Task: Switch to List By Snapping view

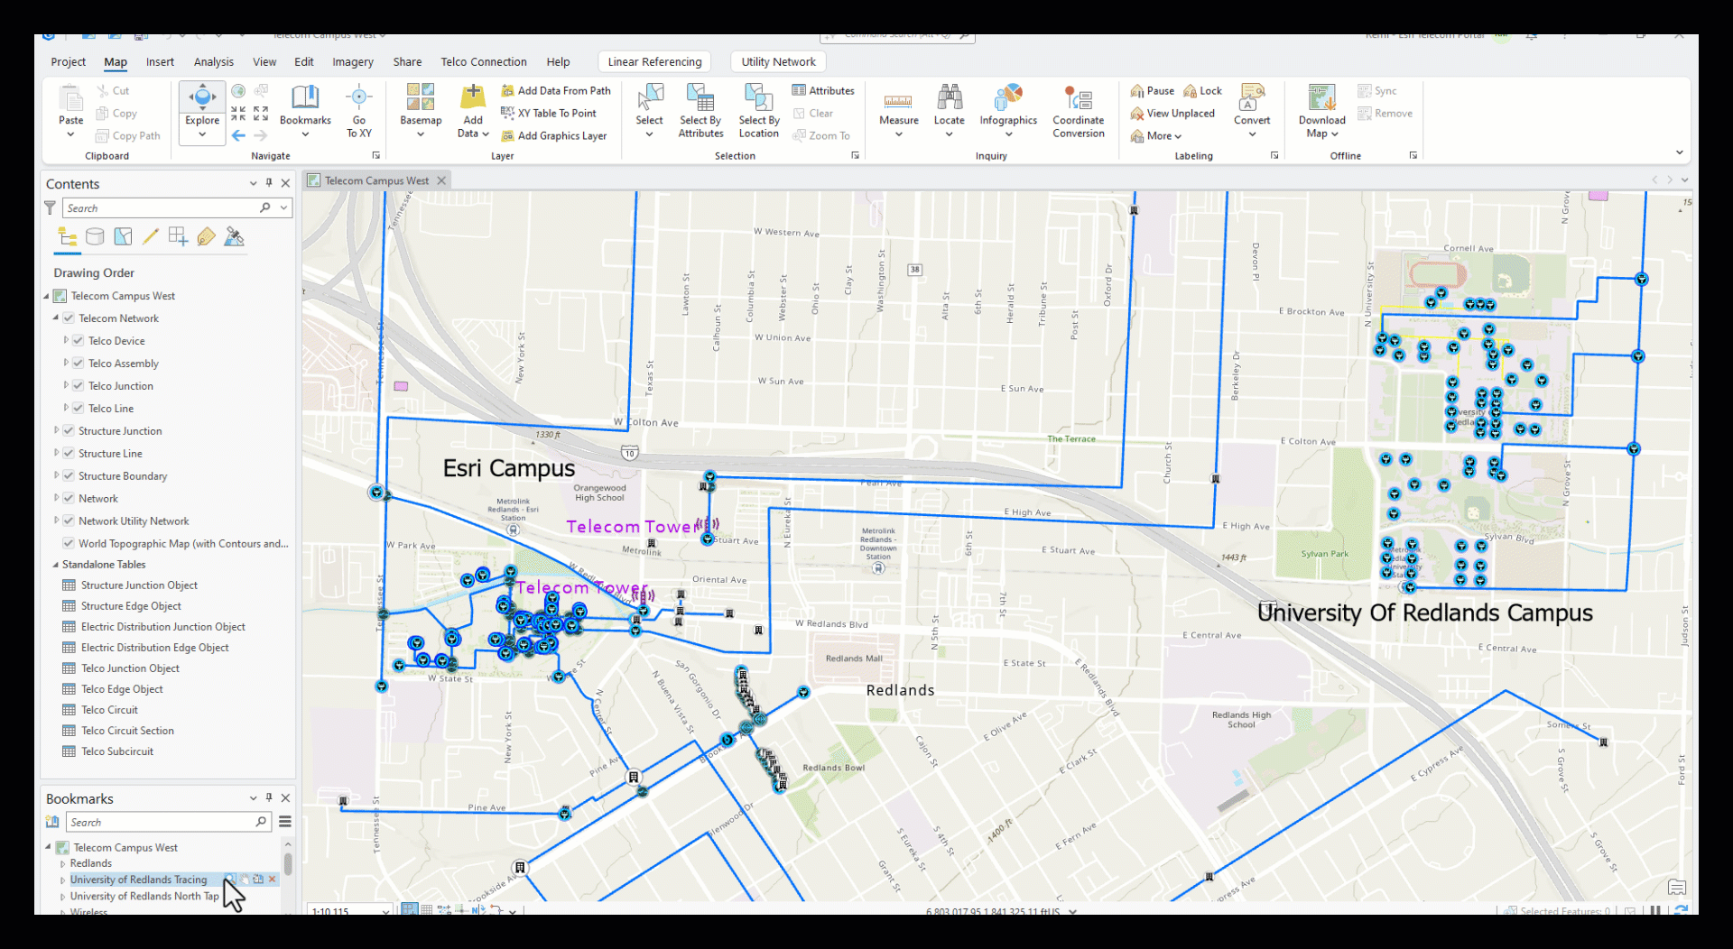Action: coord(179,237)
